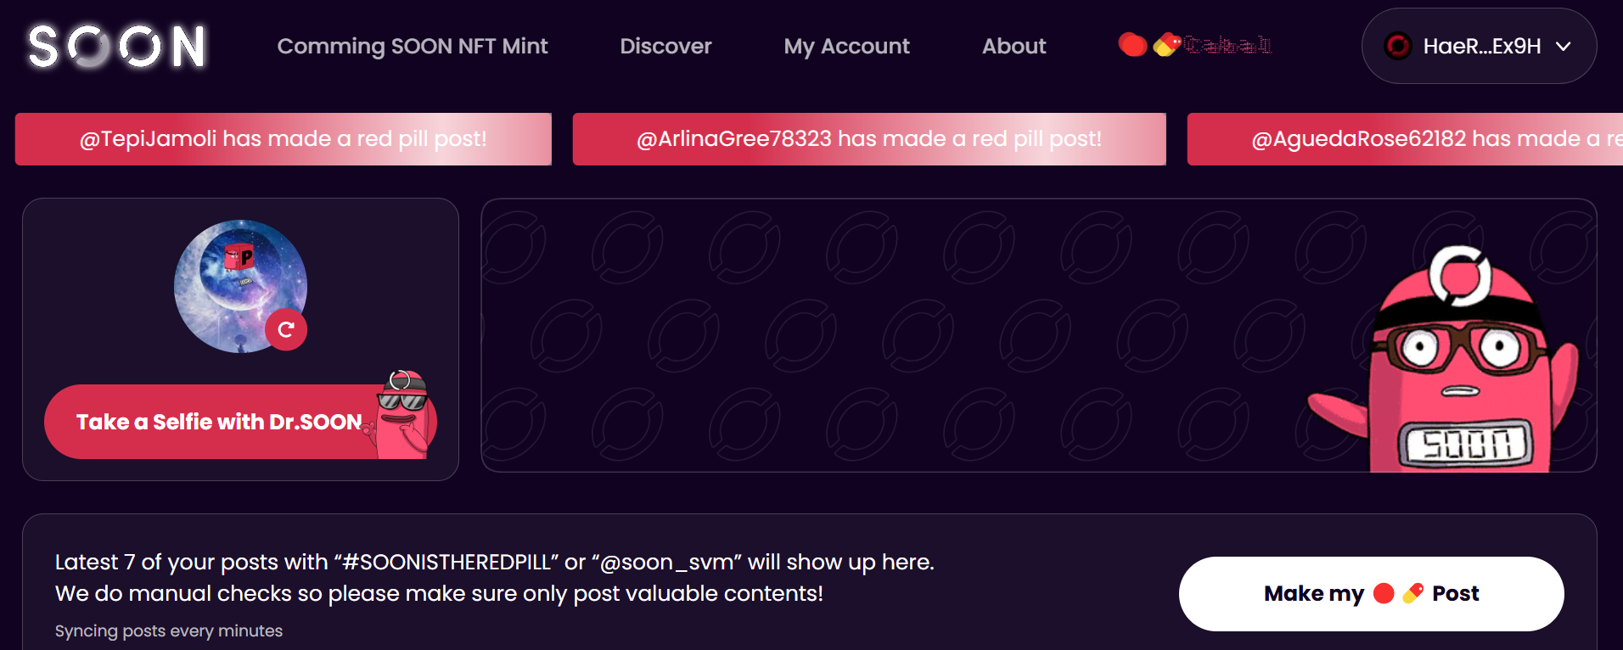This screenshot has height=650, width=1623.
Task: Navigate to the About page
Action: (1014, 46)
